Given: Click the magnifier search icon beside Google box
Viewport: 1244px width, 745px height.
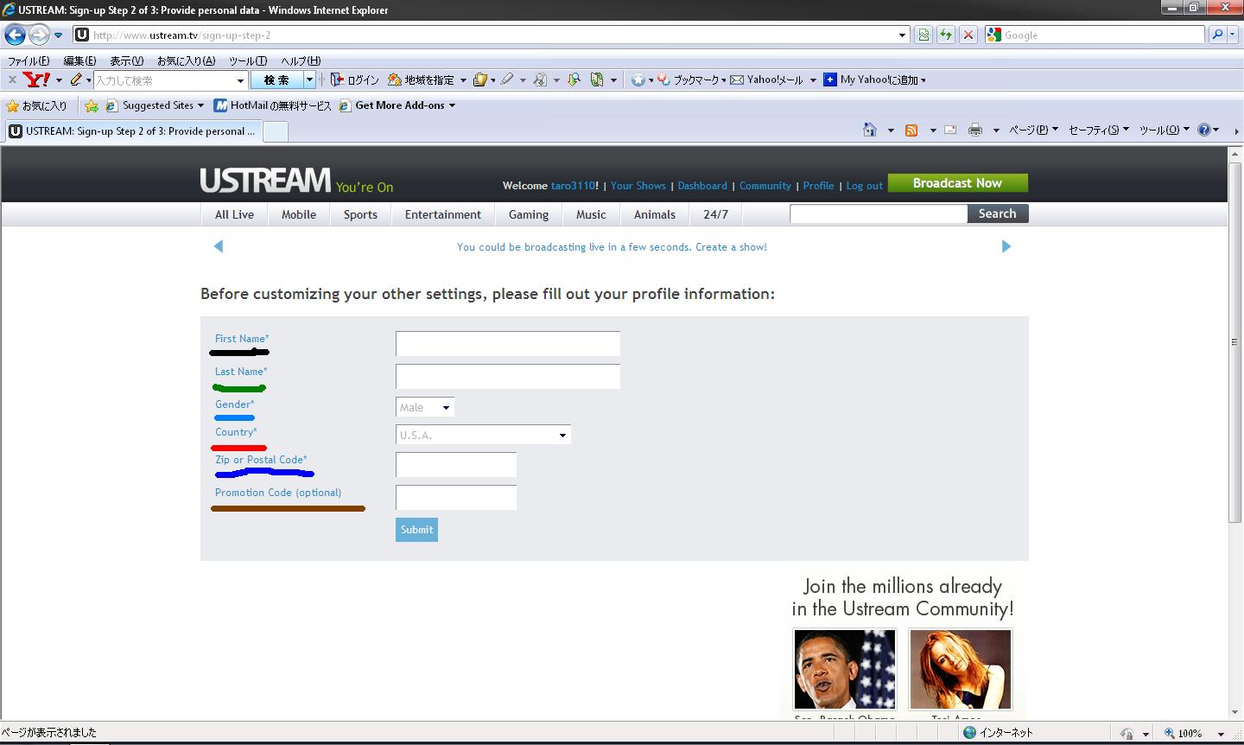Looking at the screenshot, I should tap(1217, 35).
